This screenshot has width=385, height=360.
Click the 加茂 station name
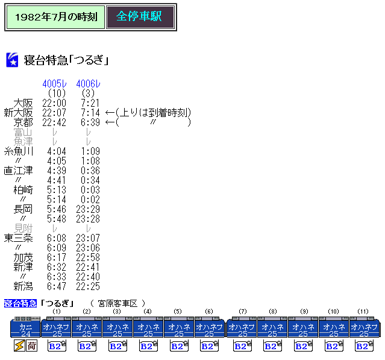(23, 257)
